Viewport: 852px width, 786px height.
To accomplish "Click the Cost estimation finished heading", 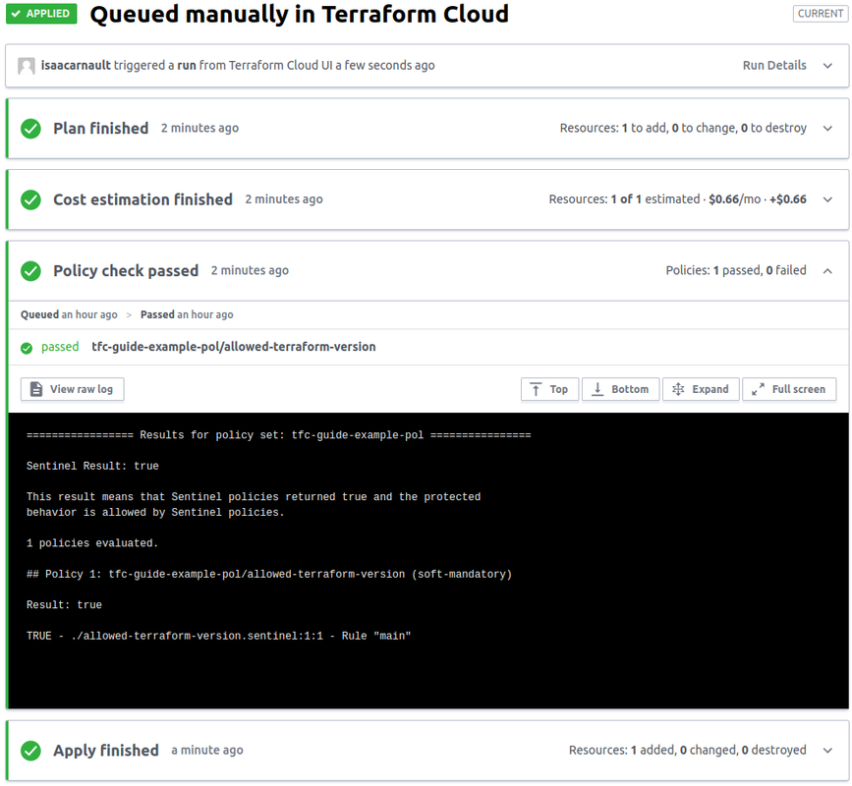I will coord(142,199).
